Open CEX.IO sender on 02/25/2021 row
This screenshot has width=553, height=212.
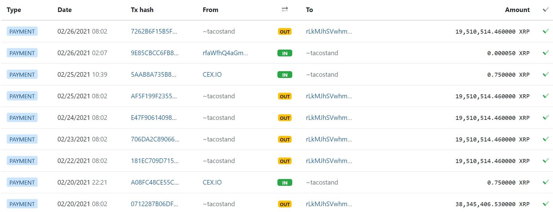click(x=212, y=75)
